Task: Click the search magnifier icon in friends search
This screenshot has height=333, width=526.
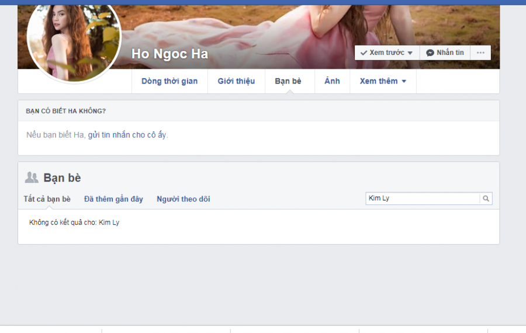Action: click(486, 199)
